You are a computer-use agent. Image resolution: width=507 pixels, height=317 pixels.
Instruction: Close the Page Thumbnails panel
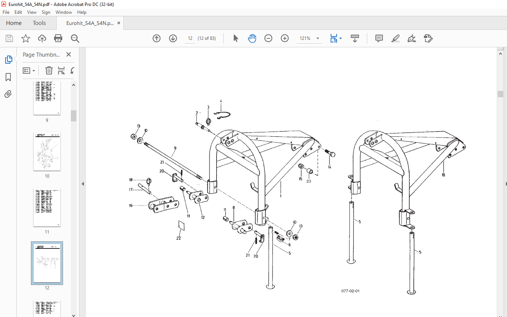pyautogui.click(x=69, y=54)
